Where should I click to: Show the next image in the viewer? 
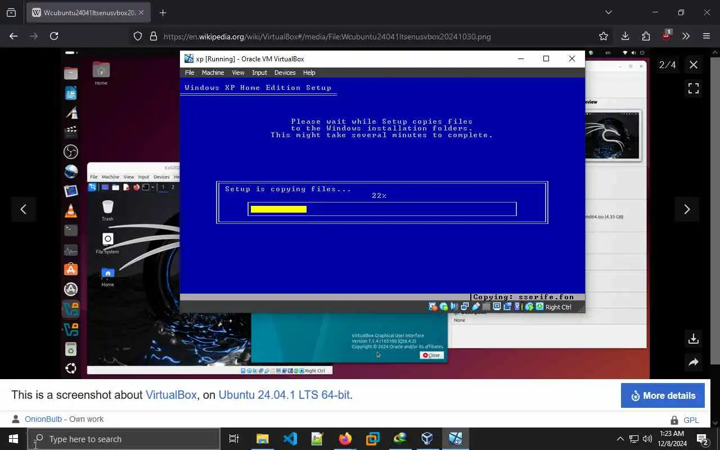(x=687, y=209)
